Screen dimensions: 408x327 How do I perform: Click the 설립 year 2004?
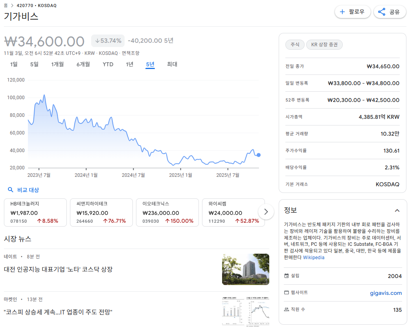[x=395, y=276]
